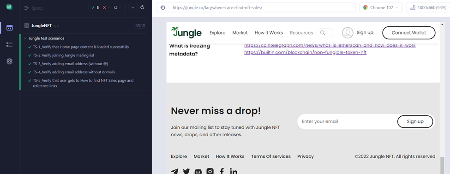The image size is (450, 174).
Task: Click the footer Terms Of services link
Action: [x=270, y=156]
